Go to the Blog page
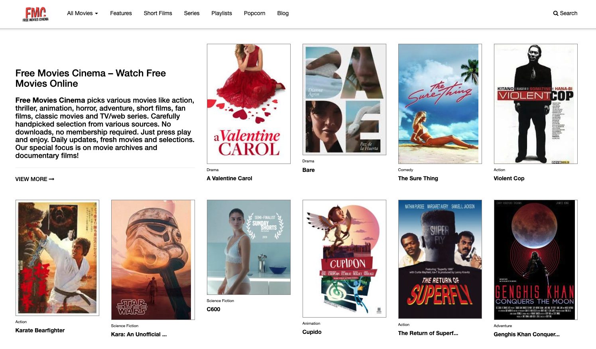Screen dimensions: 596x349 point(283,13)
